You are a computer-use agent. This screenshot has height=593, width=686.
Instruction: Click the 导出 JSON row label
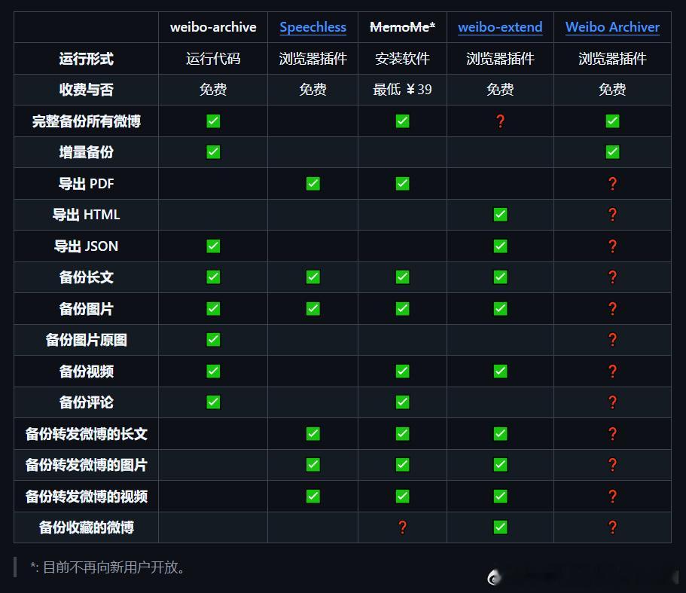[86, 246]
